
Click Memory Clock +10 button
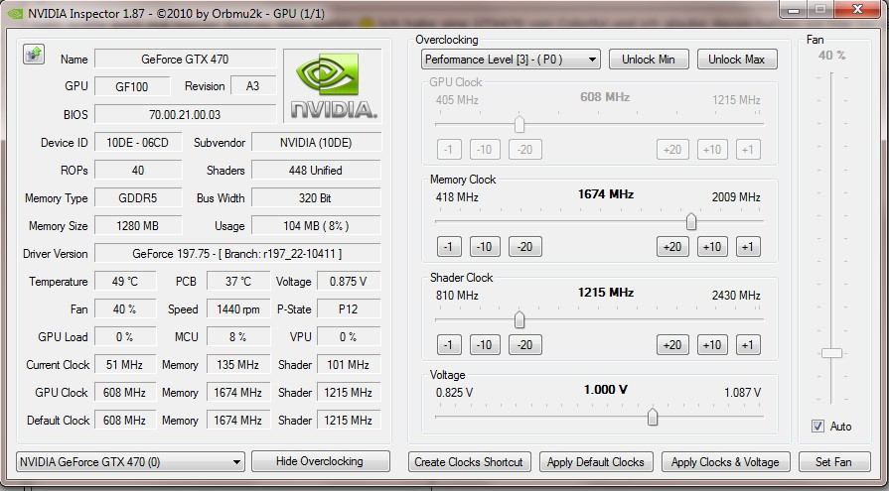(x=712, y=247)
